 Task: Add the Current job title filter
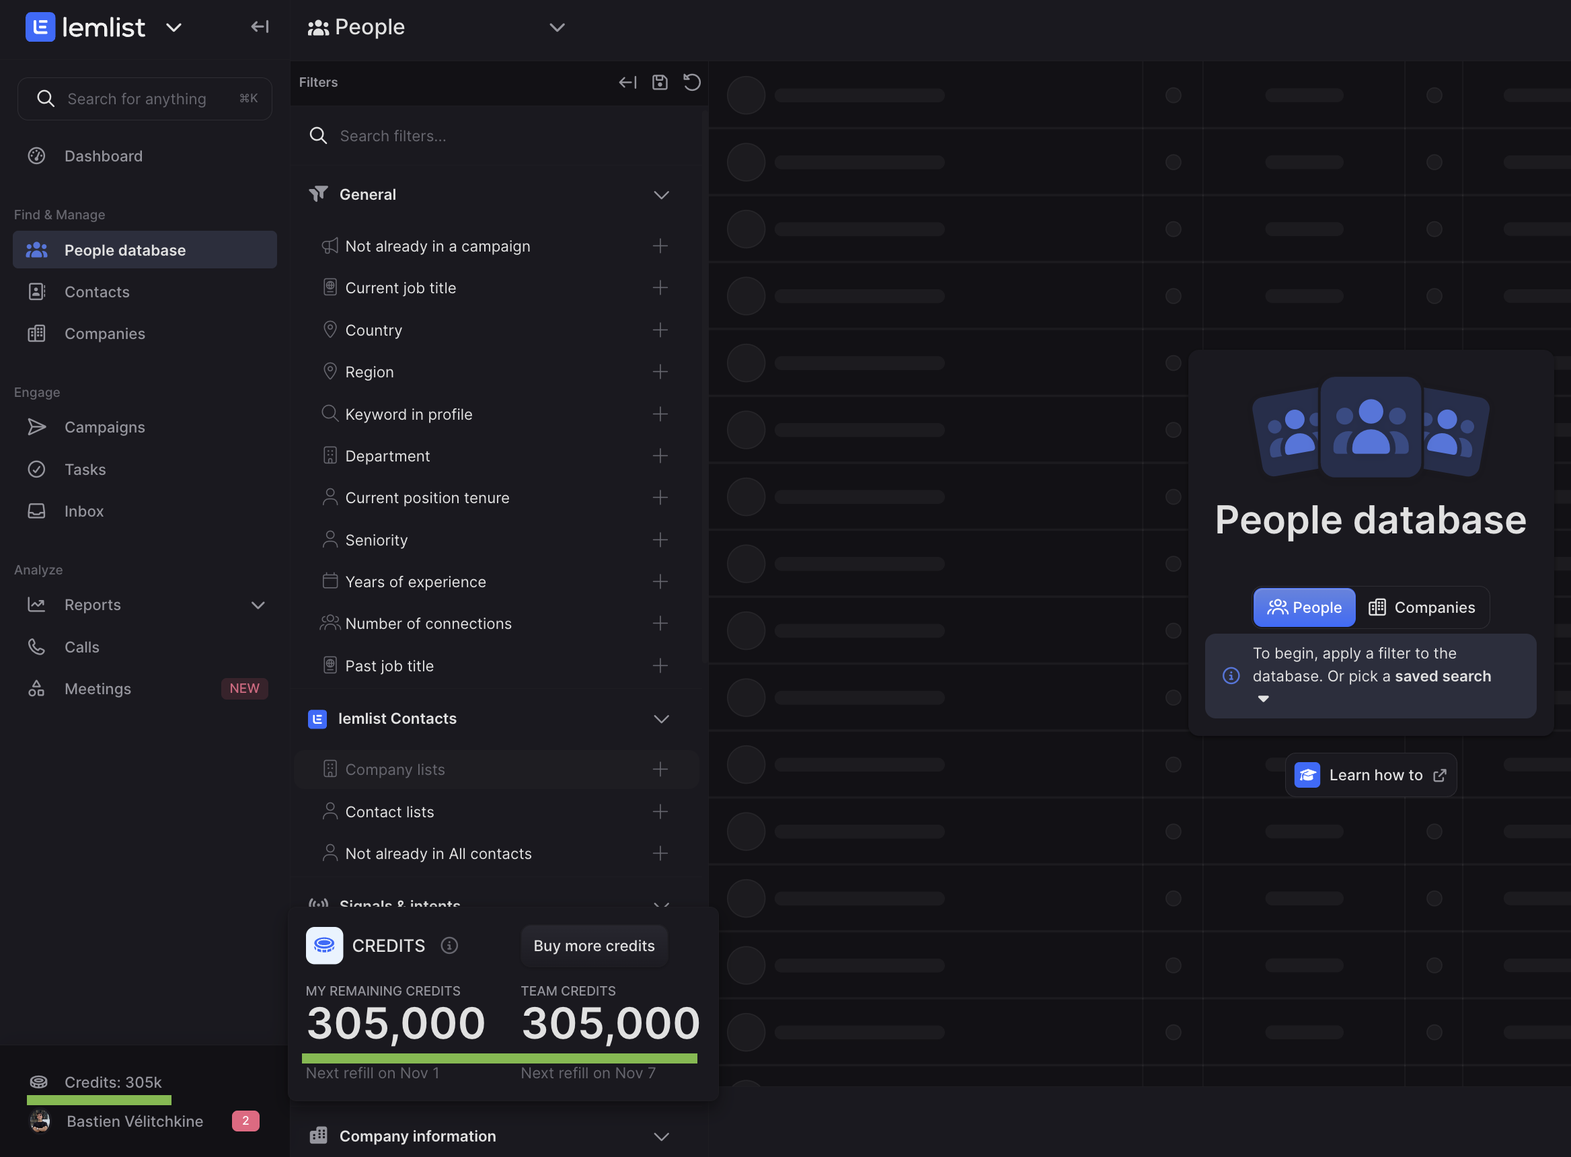pyautogui.click(x=660, y=288)
